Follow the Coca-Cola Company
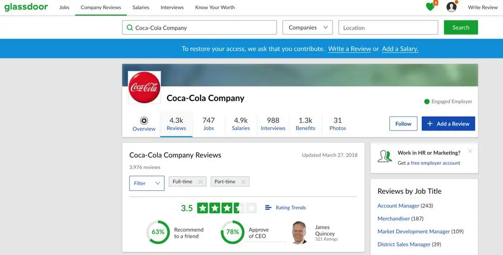The image size is (503, 255). click(403, 124)
